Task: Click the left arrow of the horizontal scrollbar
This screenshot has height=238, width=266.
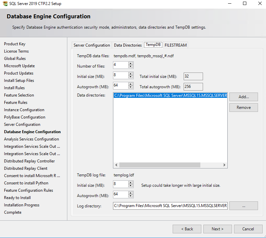Action: (x=116, y=165)
